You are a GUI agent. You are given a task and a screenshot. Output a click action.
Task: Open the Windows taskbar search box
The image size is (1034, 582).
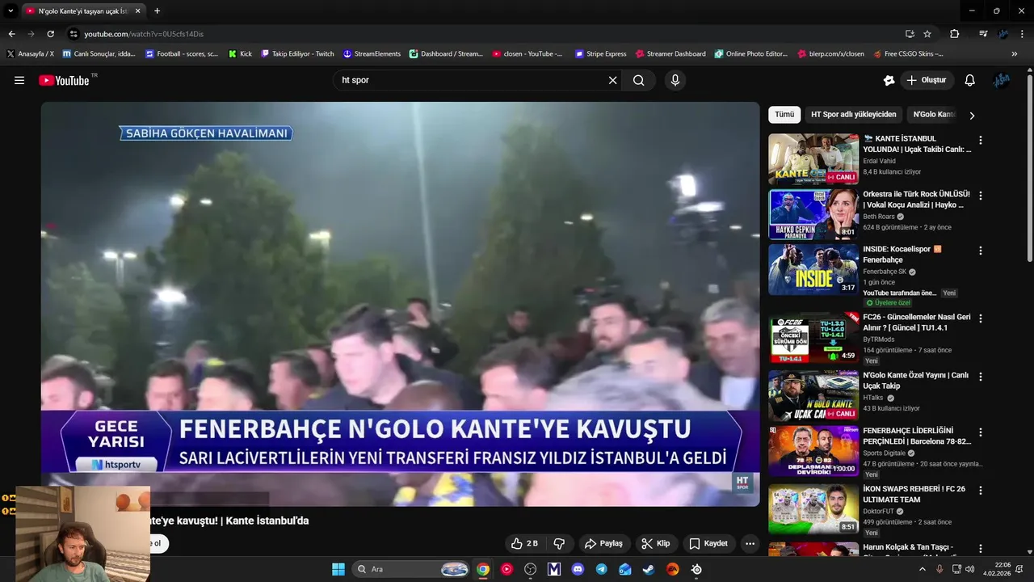tap(412, 569)
